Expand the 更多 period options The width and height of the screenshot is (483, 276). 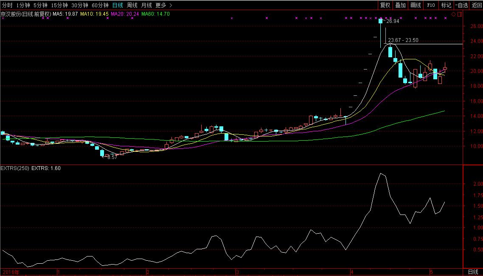(161, 5)
